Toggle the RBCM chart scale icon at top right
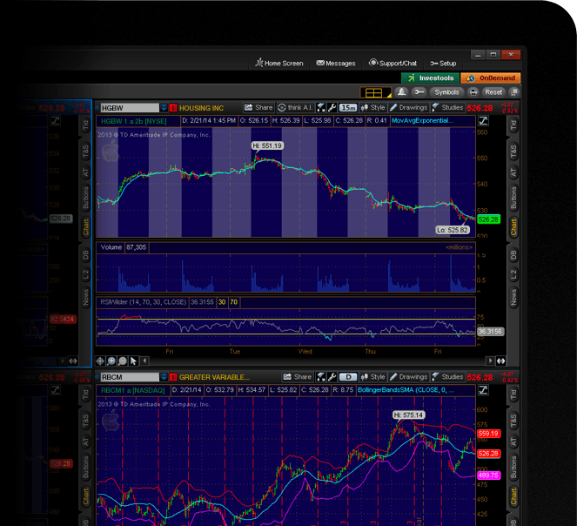This screenshot has width=577, height=526. [483, 390]
